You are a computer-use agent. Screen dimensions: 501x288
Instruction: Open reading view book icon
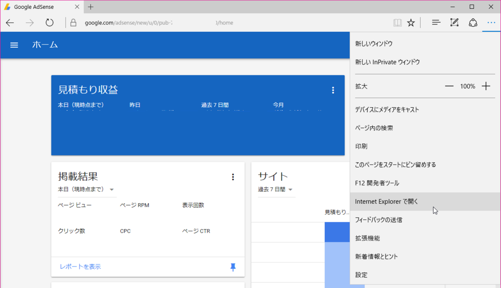(397, 23)
